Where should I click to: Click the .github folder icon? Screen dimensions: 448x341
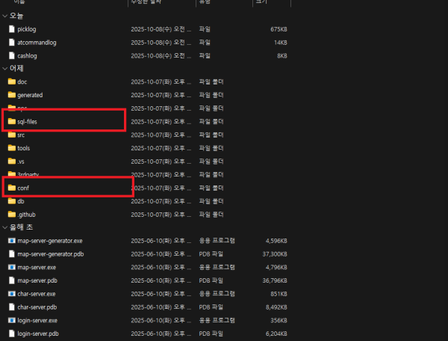(11, 215)
